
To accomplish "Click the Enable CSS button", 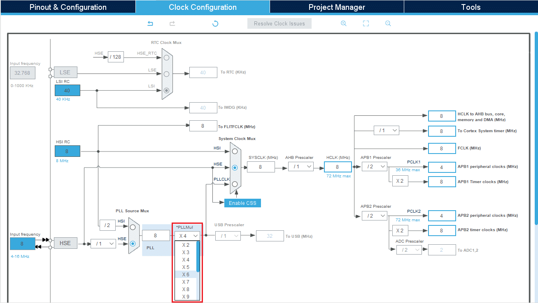I will tap(242, 203).
